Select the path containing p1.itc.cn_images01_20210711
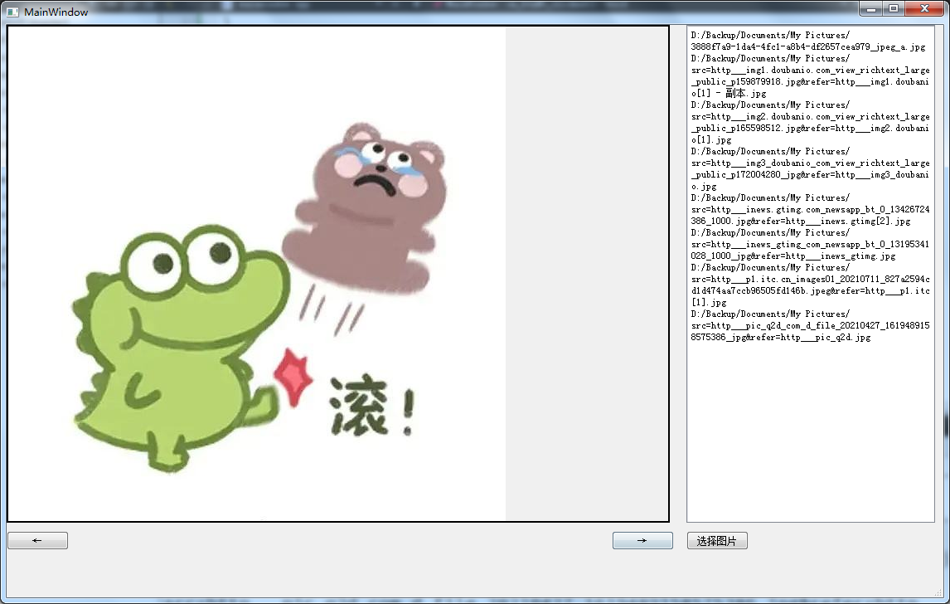 [x=810, y=285]
